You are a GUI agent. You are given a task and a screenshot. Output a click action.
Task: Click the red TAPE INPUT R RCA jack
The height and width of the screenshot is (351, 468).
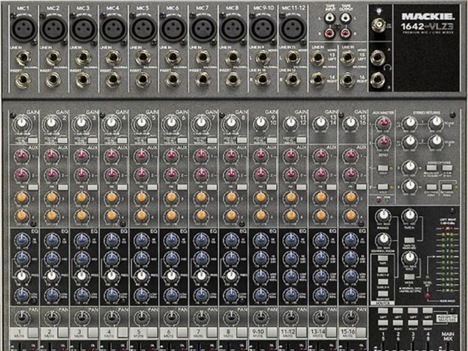[329, 33]
